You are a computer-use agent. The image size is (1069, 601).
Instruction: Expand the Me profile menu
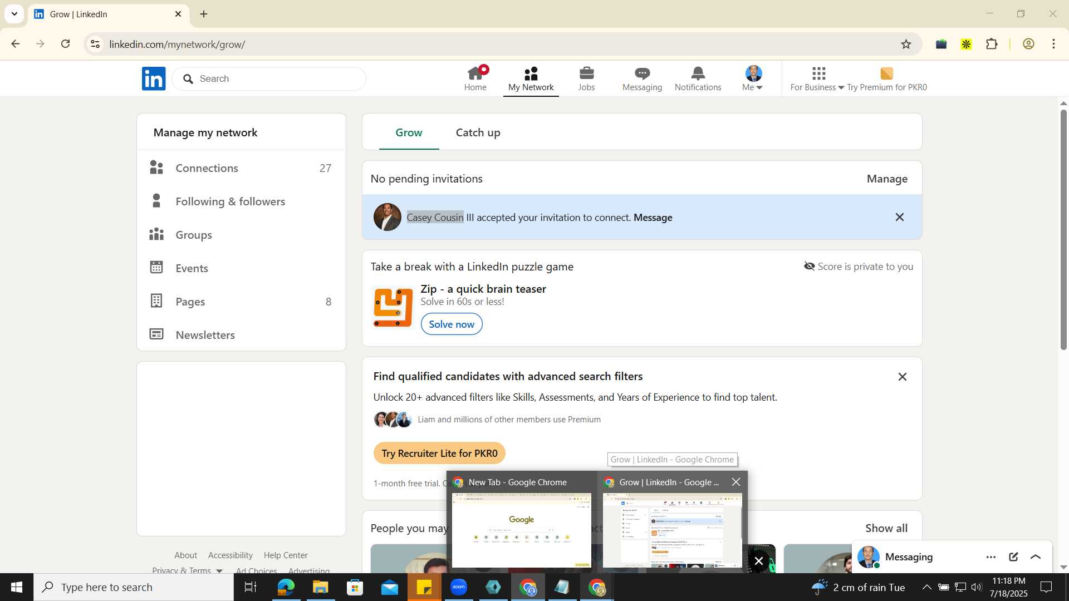(753, 78)
